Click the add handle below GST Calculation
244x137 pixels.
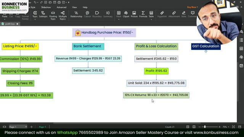coord(206,51)
